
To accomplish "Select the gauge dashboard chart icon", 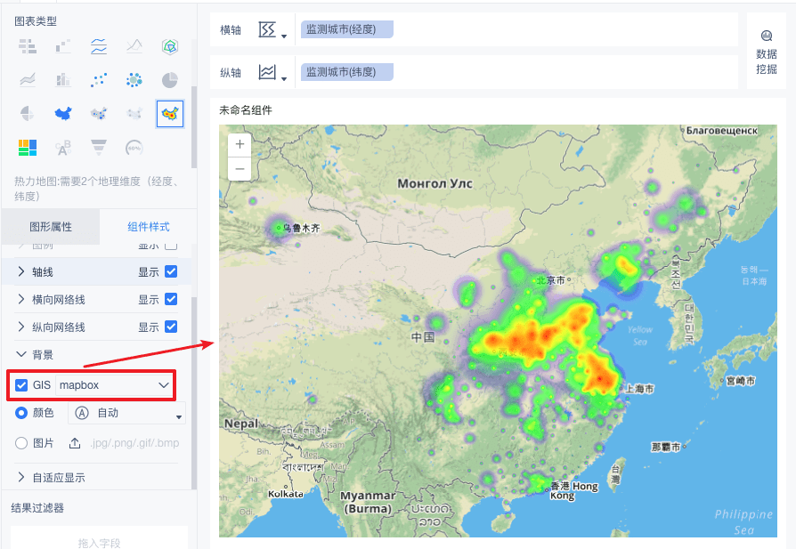I will pos(134,148).
